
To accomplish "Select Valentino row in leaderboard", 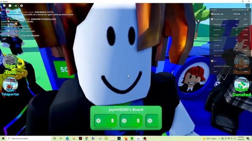I will [x=230, y=40].
